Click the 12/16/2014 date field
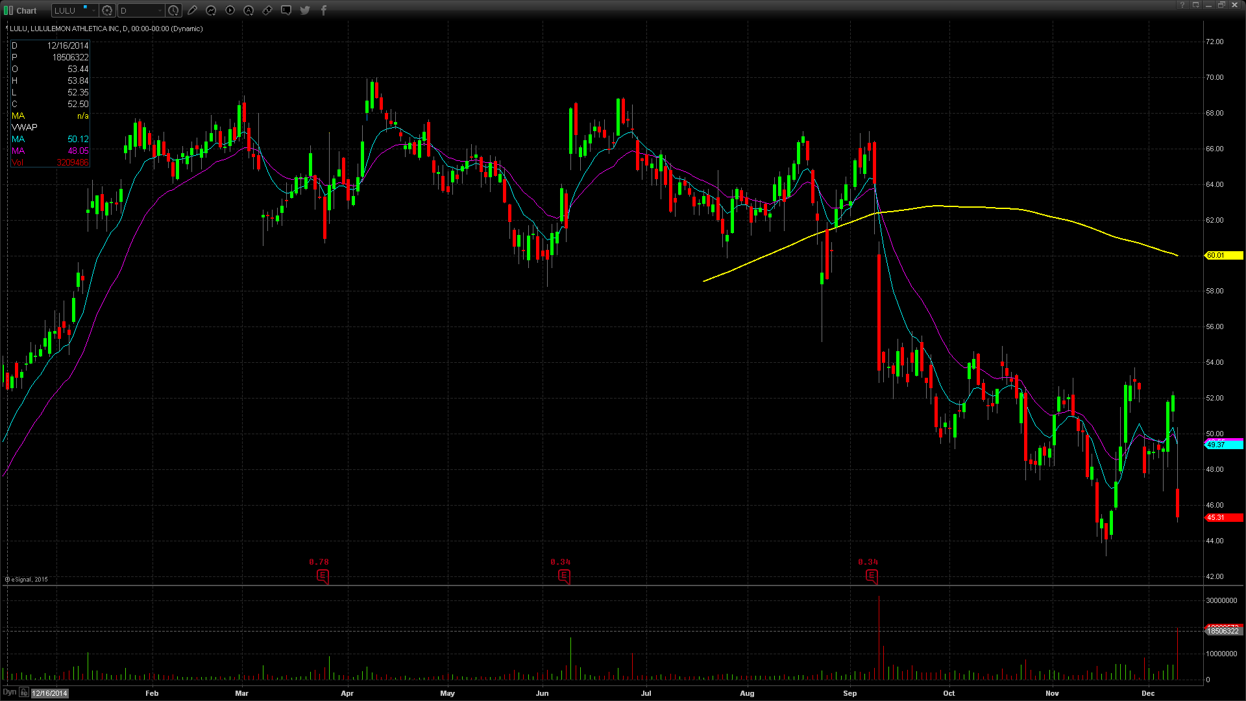This screenshot has height=701, width=1246. coord(50,693)
